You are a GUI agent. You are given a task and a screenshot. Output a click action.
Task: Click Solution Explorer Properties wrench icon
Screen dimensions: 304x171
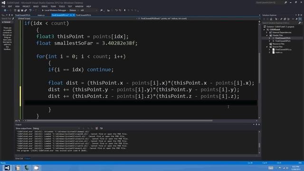click(296, 19)
